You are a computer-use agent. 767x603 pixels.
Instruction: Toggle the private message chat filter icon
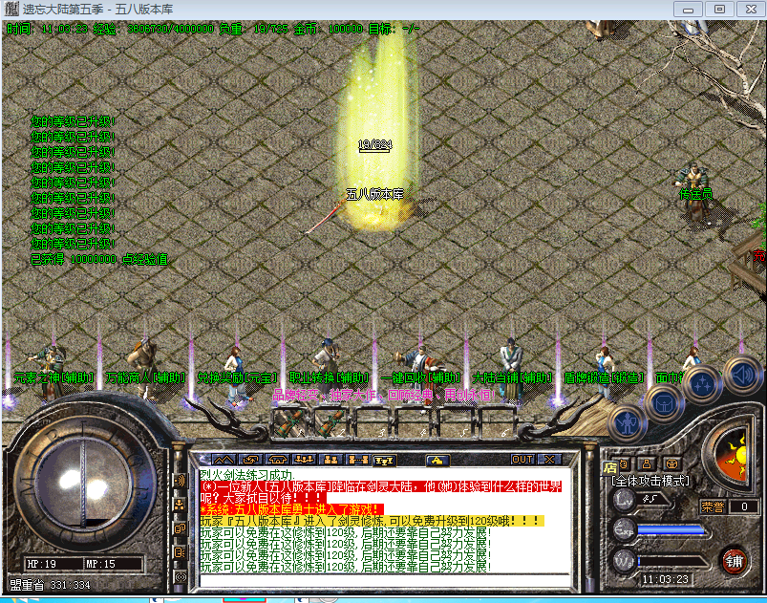[180, 553]
